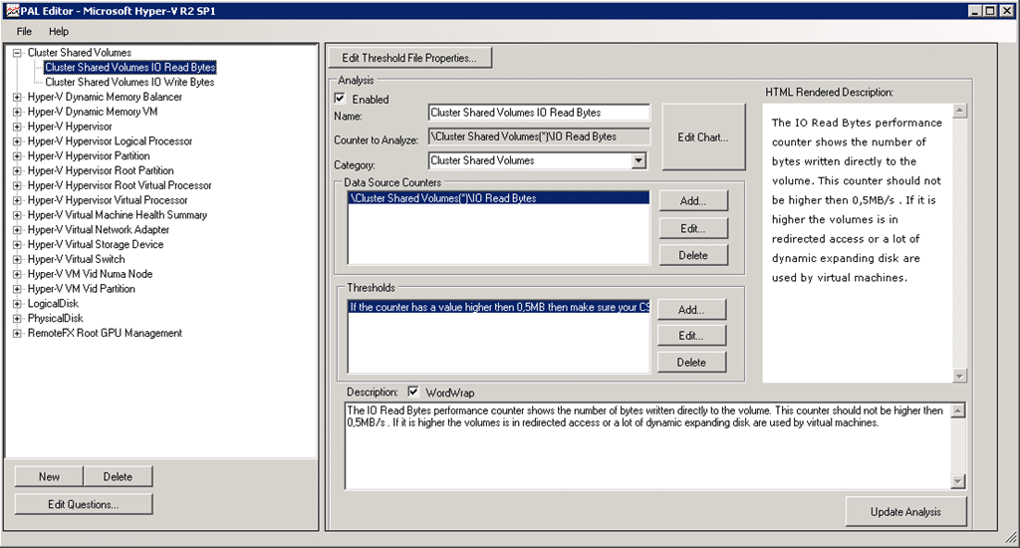Click the PAL Editor title bar icon
The height and width of the screenshot is (548, 1020).
(x=12, y=11)
